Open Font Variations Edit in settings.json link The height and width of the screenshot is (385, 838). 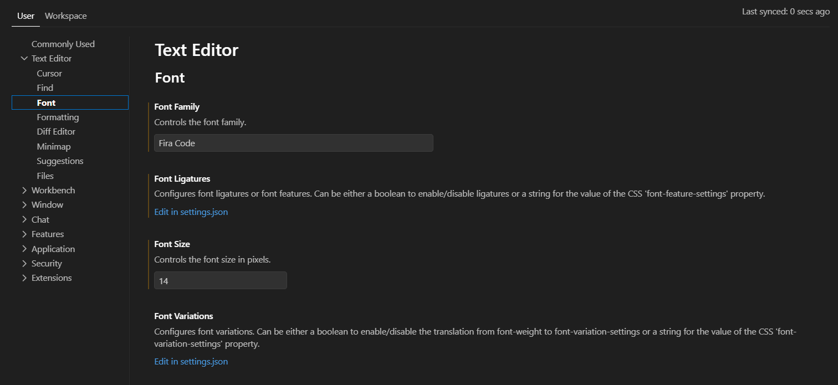point(191,361)
